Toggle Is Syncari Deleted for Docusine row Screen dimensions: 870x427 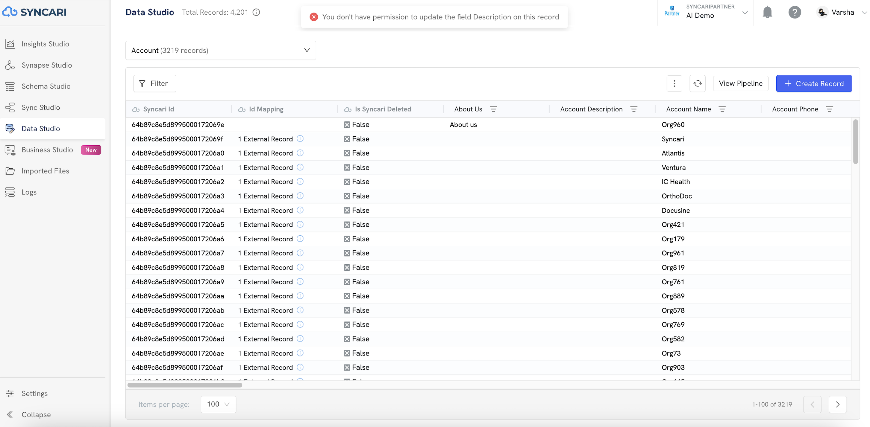click(x=347, y=211)
